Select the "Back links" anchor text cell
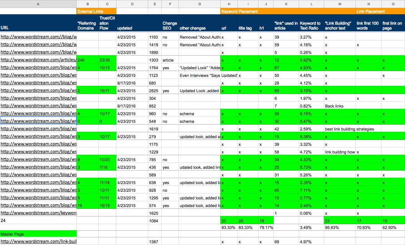This screenshot has height=245, width=405. (339, 106)
